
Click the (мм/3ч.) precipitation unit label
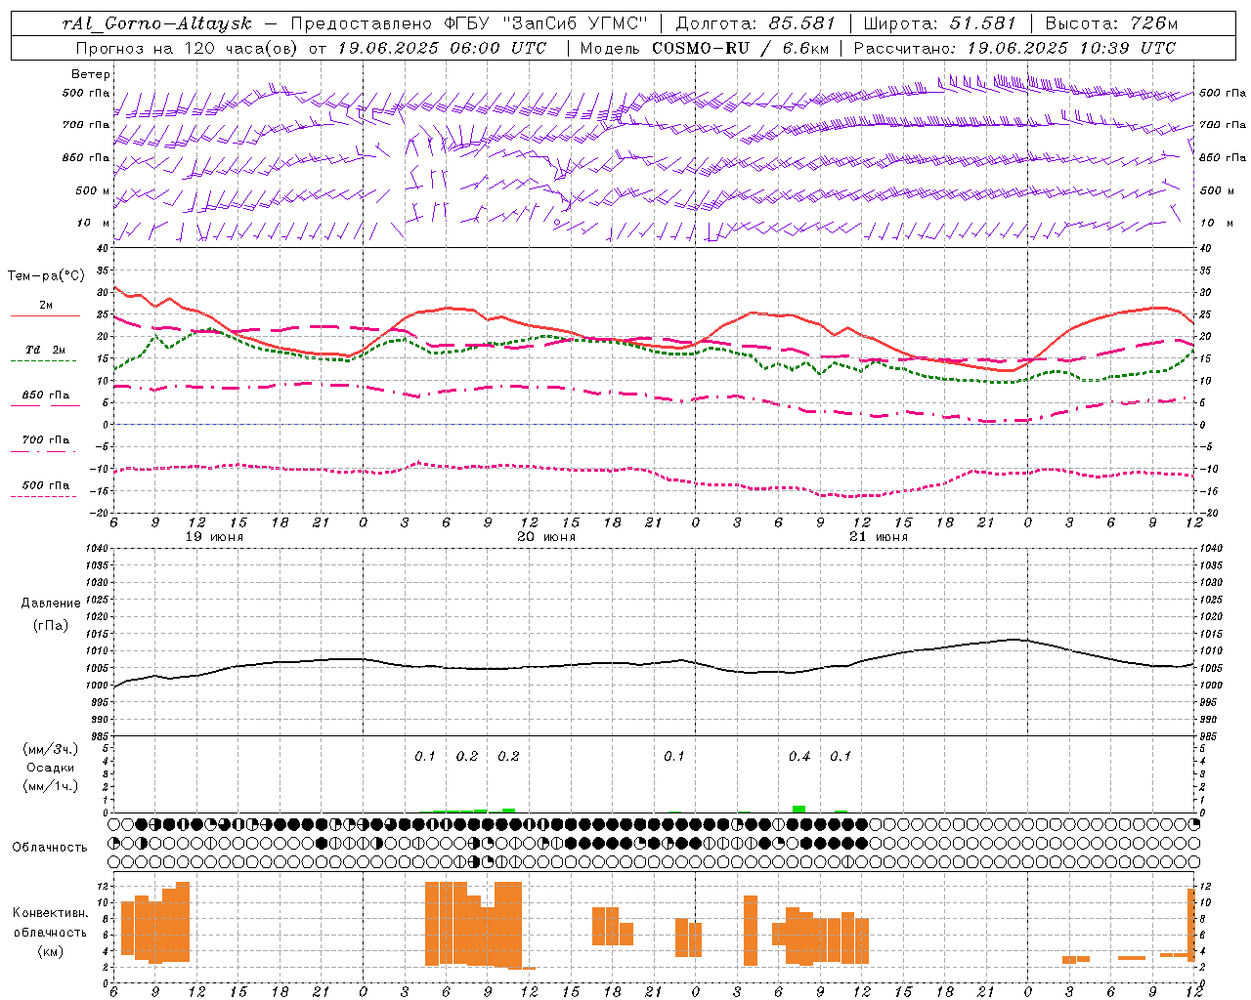(x=51, y=750)
